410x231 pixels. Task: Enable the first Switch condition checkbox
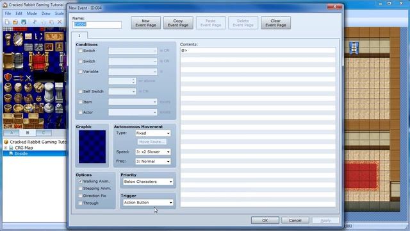point(80,51)
